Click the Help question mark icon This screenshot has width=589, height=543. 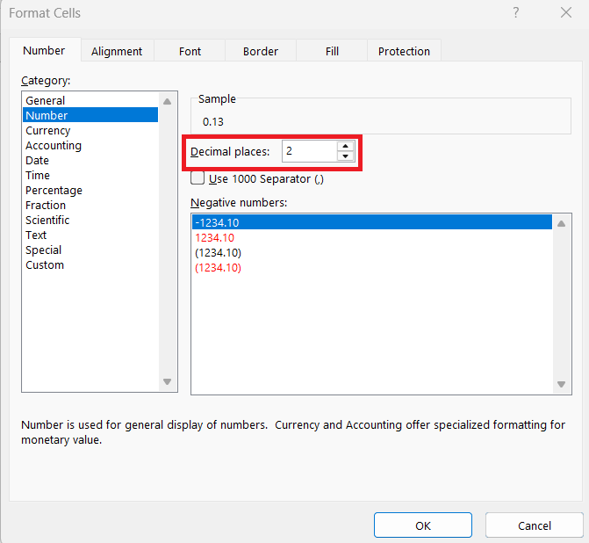516,13
